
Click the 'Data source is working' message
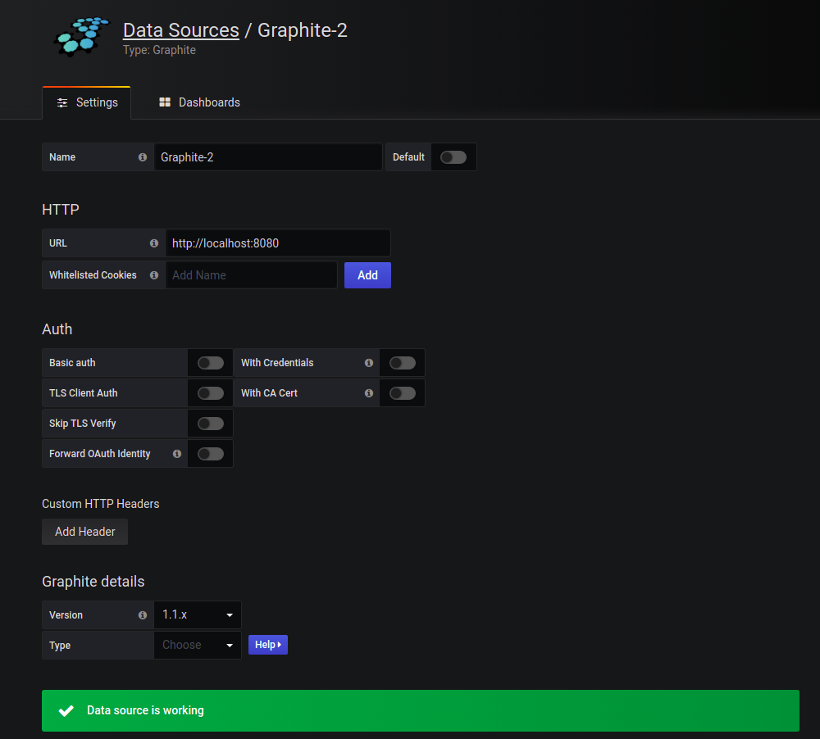pos(145,710)
